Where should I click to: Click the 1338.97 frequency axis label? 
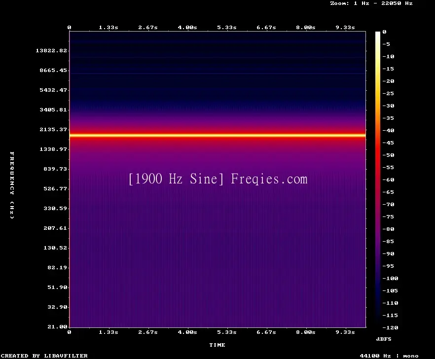point(53,149)
